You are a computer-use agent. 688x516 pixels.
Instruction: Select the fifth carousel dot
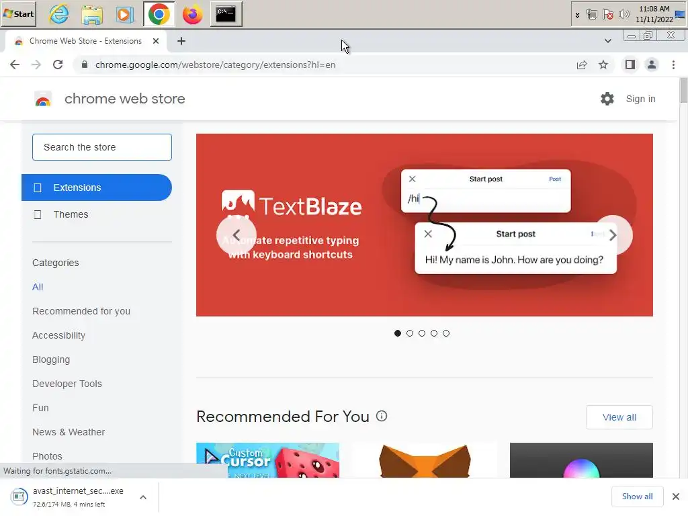(x=446, y=333)
